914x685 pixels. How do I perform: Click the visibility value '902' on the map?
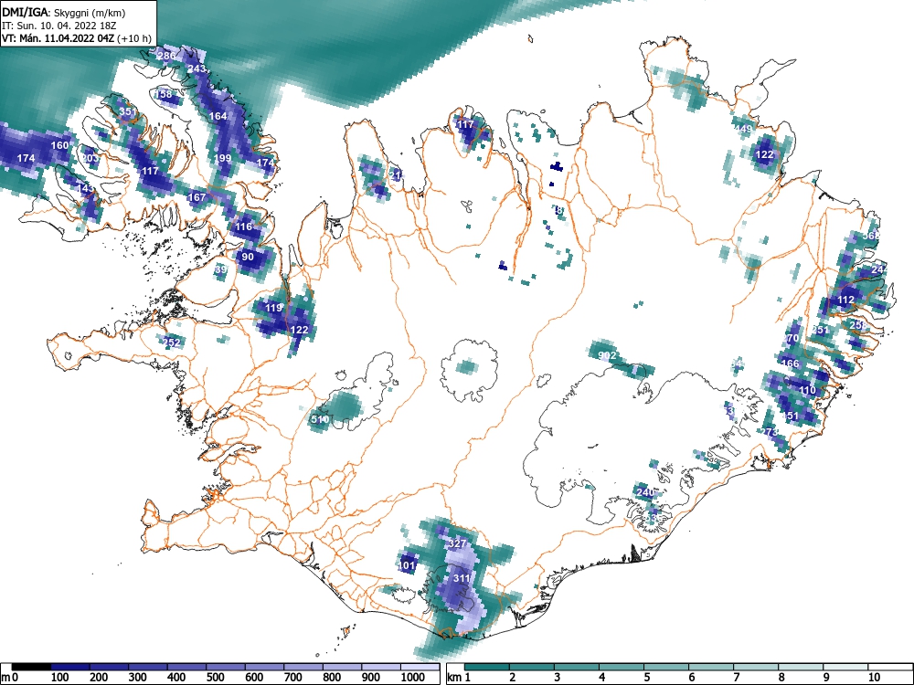click(x=608, y=355)
